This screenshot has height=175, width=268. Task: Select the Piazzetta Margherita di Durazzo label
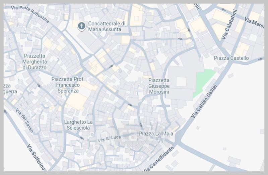[x=35, y=62]
